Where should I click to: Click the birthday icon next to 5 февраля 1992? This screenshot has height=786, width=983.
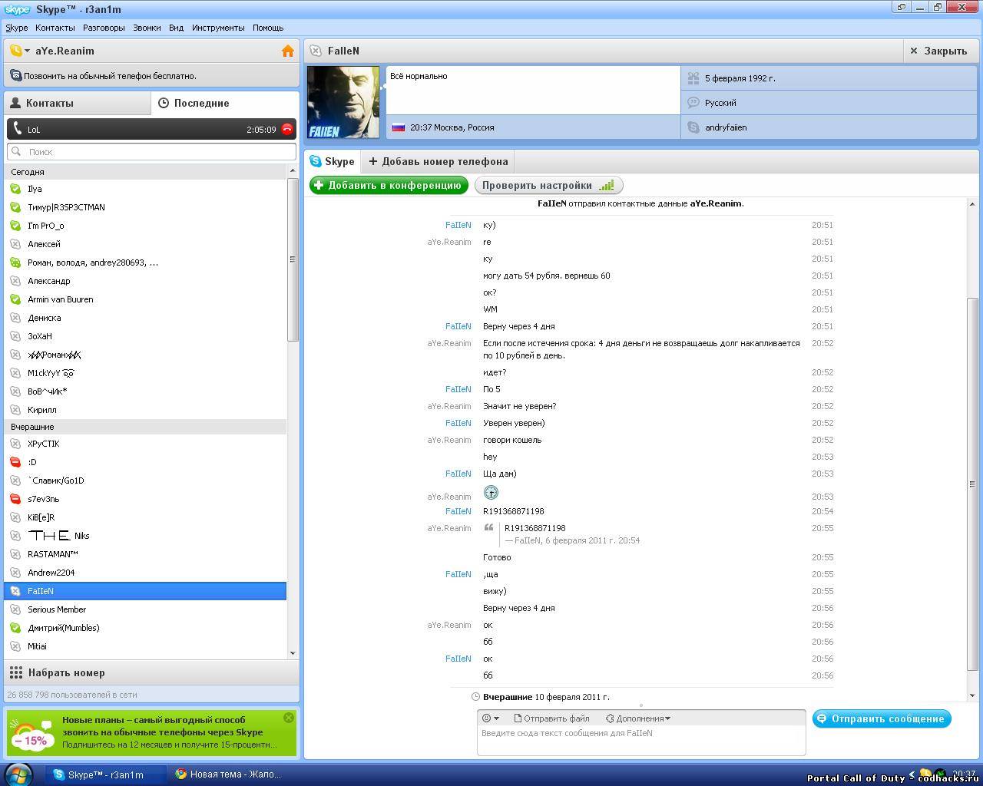click(693, 78)
